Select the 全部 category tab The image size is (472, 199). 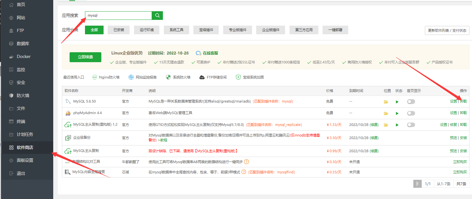[x=94, y=30]
